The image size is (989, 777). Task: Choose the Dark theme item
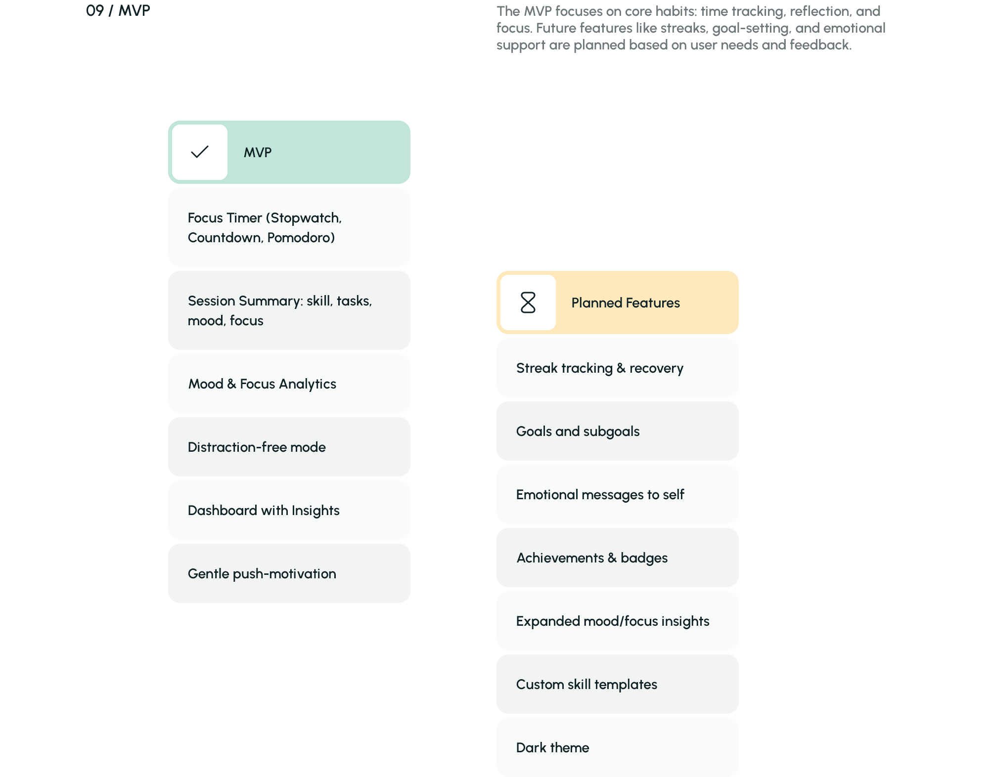(617, 747)
